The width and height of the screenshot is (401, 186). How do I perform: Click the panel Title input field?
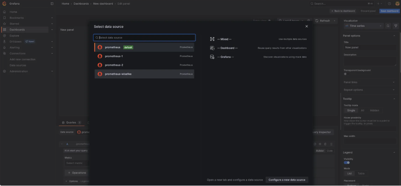coord(370,48)
